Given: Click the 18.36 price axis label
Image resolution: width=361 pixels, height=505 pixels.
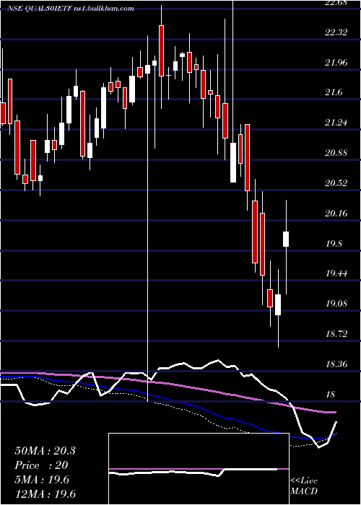Looking at the screenshot, I should tap(336, 364).
